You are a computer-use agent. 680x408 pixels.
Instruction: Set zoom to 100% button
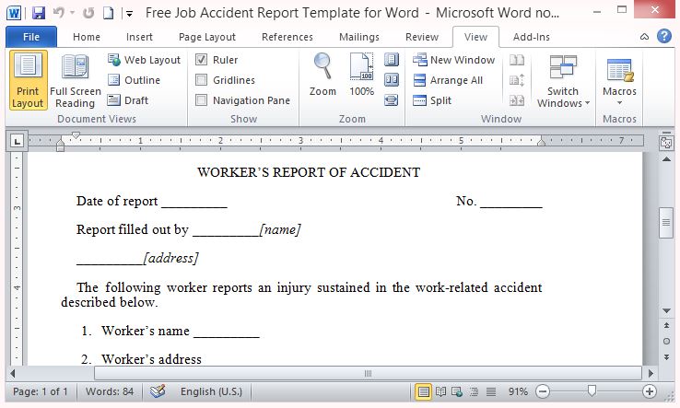point(361,75)
